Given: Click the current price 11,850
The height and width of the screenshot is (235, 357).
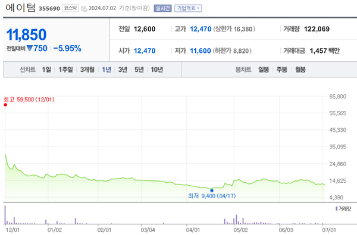Looking at the screenshot, I should (26, 34).
